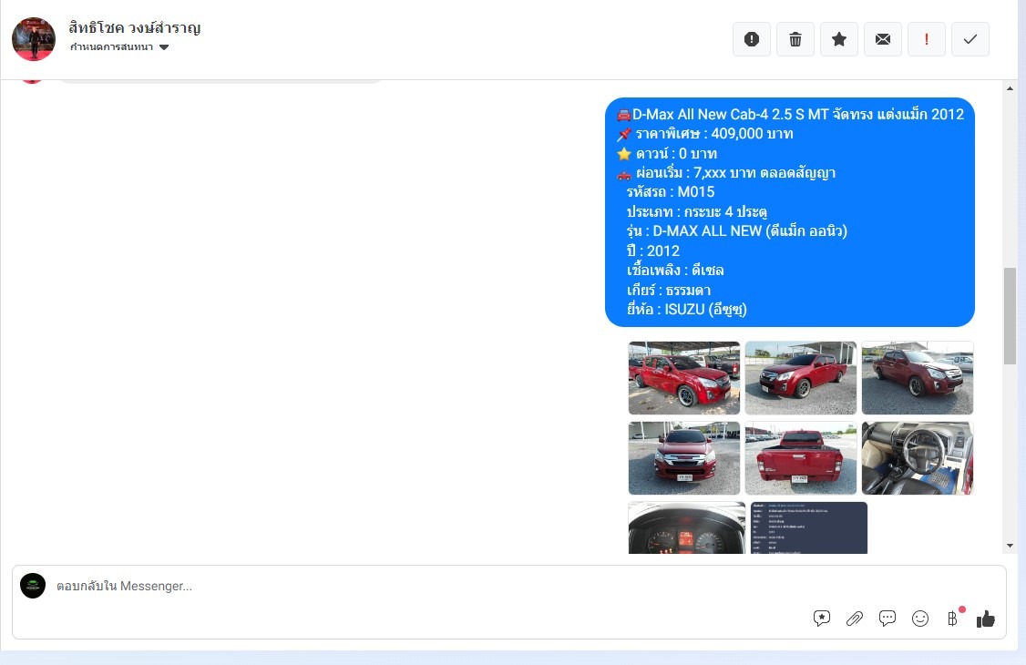
Task: Click scrollbar up arrow in chat
Action: 1011,88
